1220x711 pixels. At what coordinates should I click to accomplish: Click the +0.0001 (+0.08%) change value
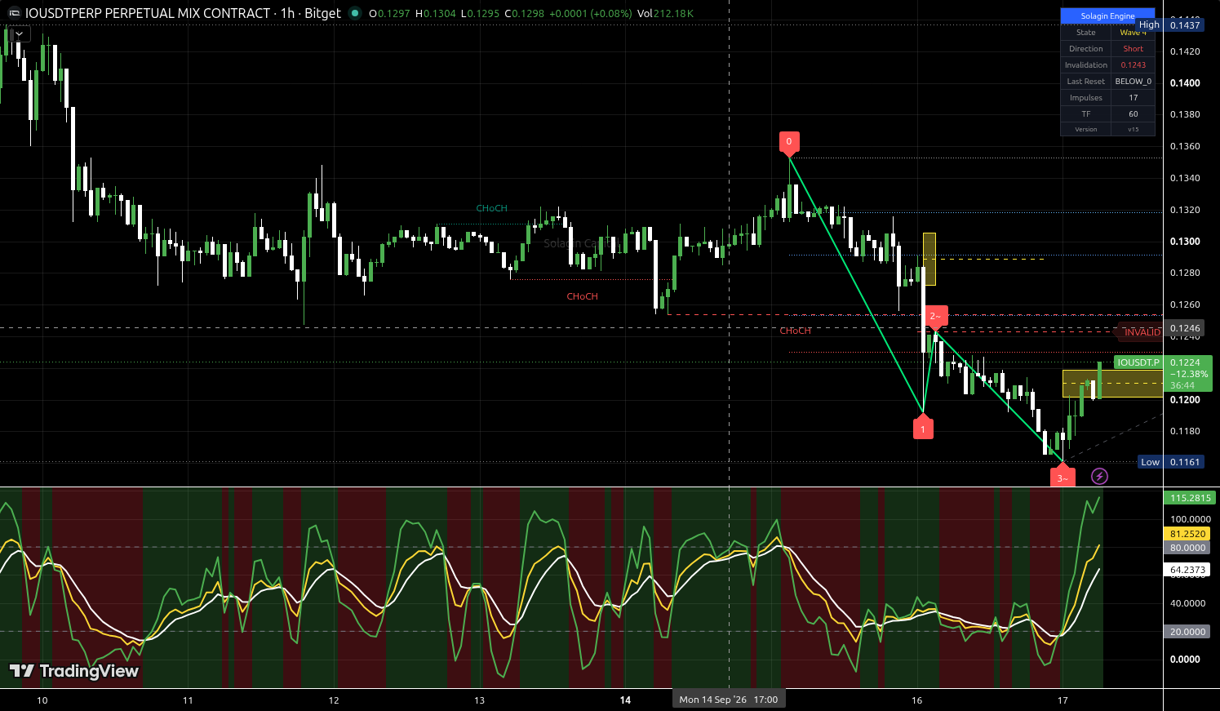[x=590, y=13]
